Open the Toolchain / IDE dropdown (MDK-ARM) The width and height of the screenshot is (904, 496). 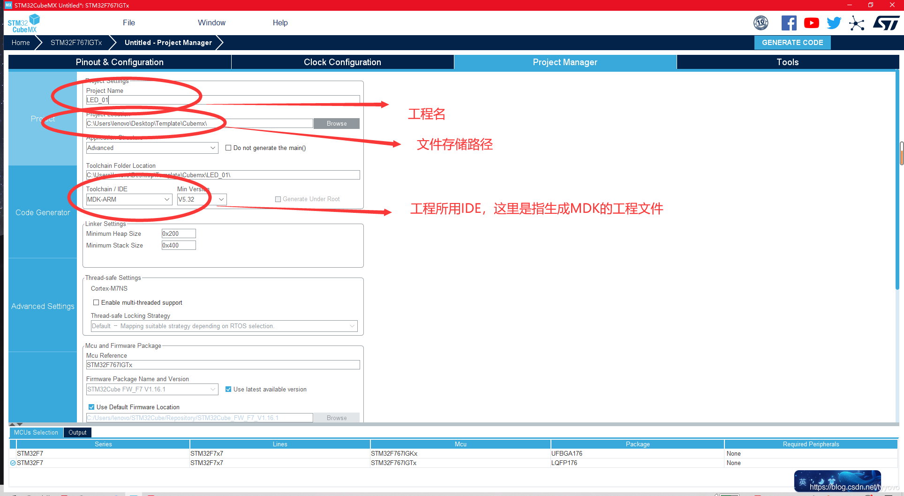129,199
